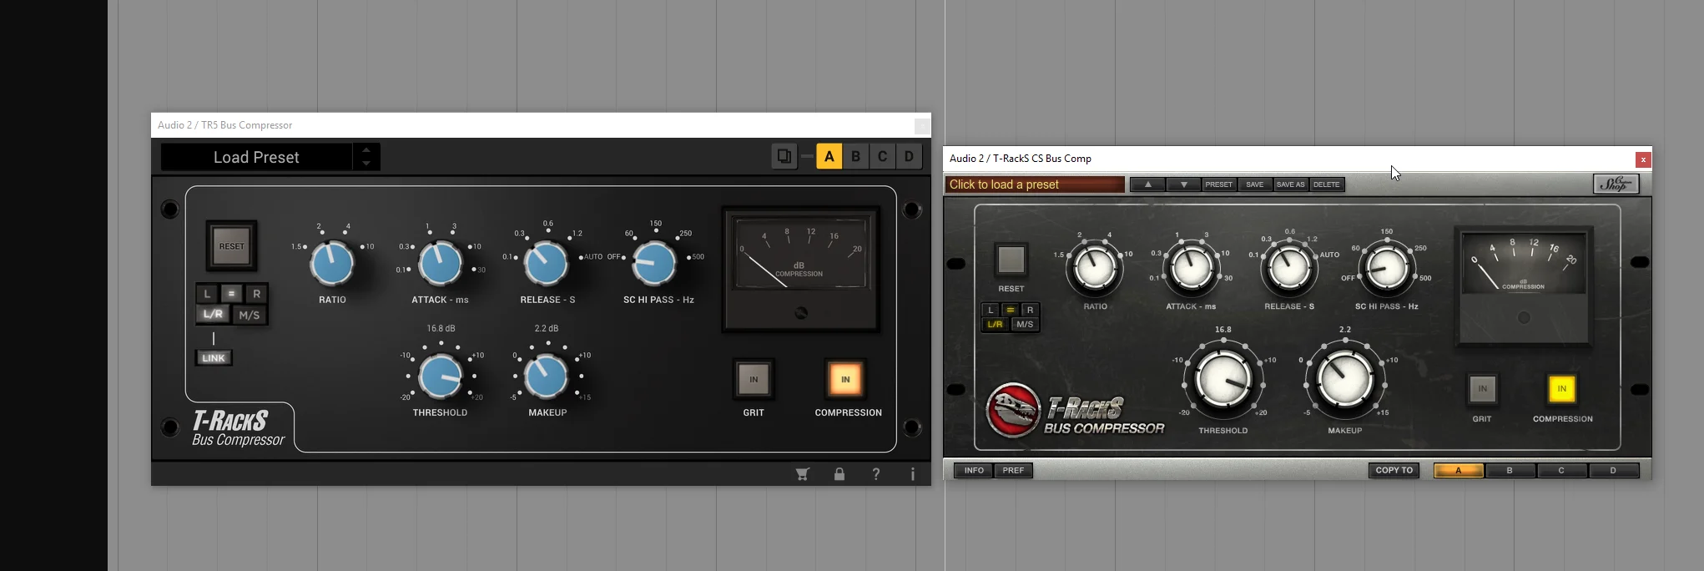1704x571 pixels.
Task: Disable yellow COMPRESSION IN in CS Bus Comp
Action: pos(1562,388)
